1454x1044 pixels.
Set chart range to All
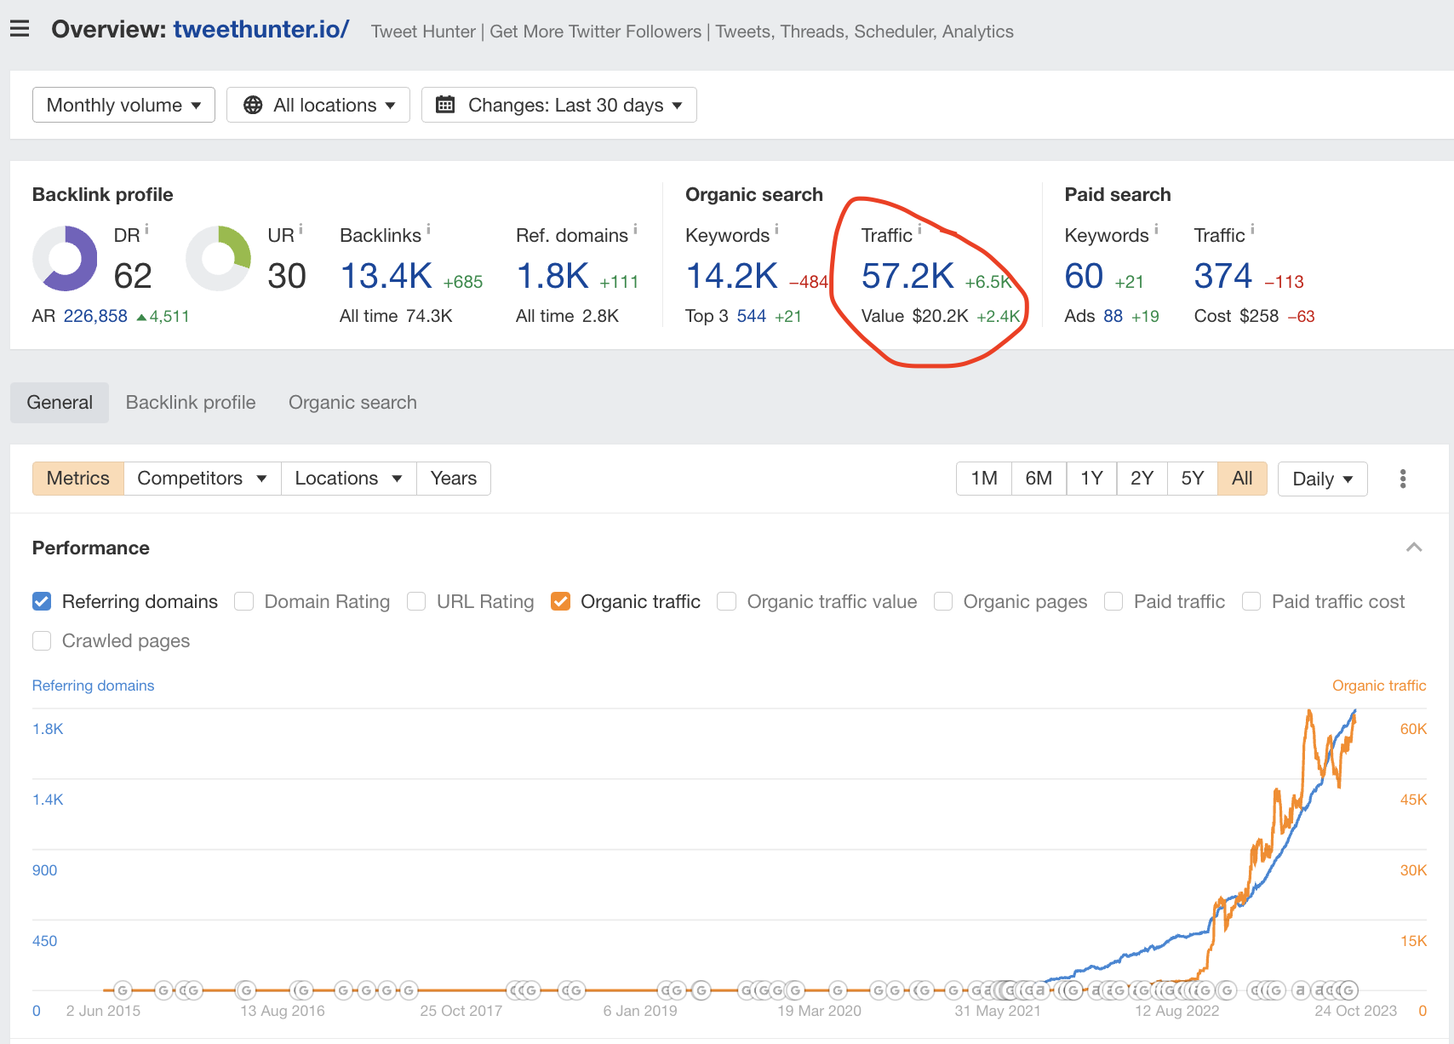pyautogui.click(x=1242, y=479)
